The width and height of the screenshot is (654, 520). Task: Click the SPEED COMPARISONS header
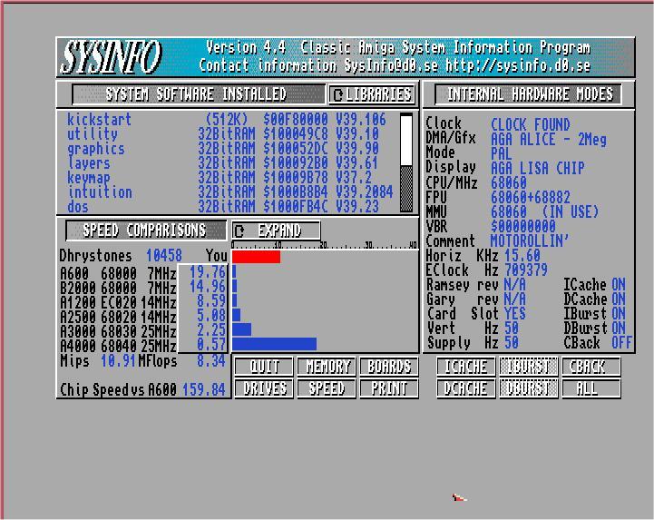pyautogui.click(x=146, y=231)
